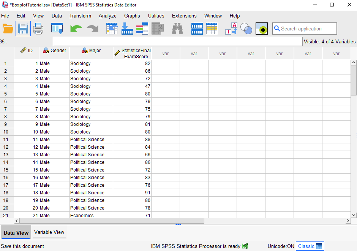Click the Save this document button
357x251 pixels.
(22, 246)
